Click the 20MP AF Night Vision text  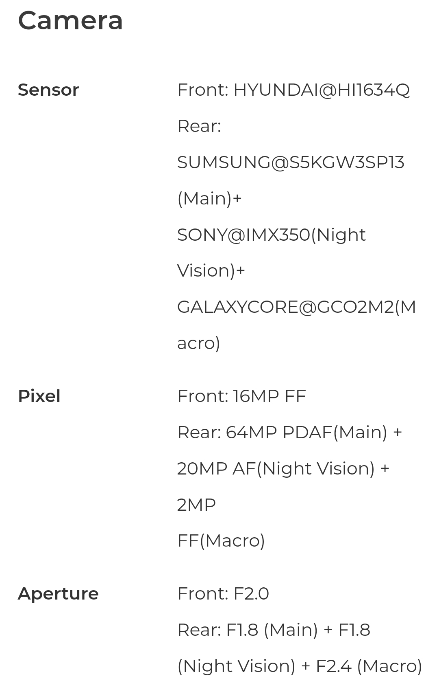coord(283,468)
